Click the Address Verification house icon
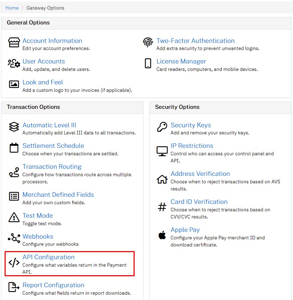The height and width of the screenshot is (300, 293). pos(162,179)
